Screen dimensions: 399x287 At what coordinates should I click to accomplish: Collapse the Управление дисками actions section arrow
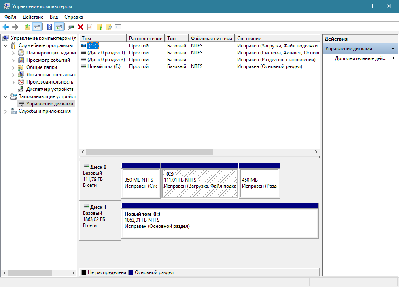[393, 48]
